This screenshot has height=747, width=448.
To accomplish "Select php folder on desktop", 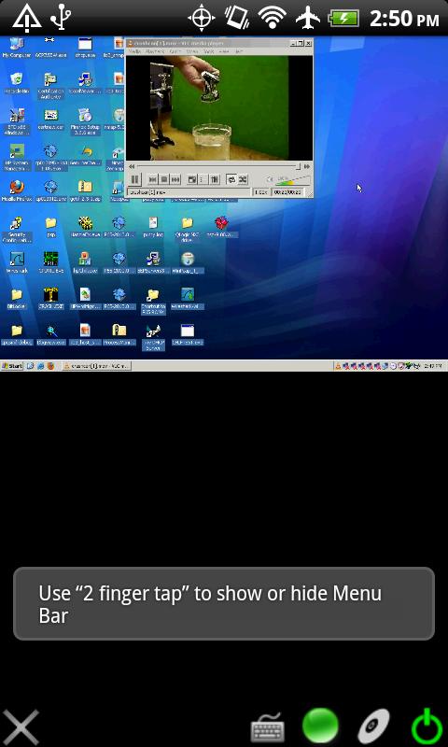I will click(x=51, y=226).
